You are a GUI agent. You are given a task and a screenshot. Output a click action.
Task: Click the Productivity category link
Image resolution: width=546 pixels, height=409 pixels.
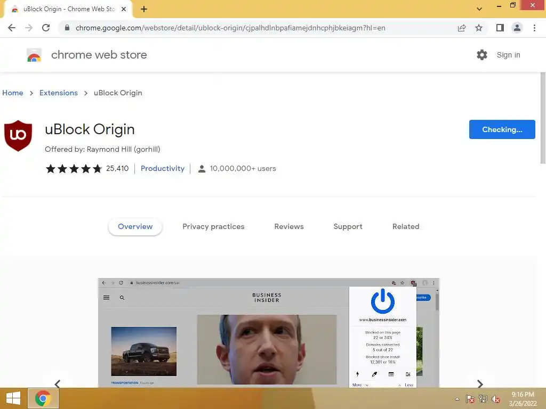point(163,168)
